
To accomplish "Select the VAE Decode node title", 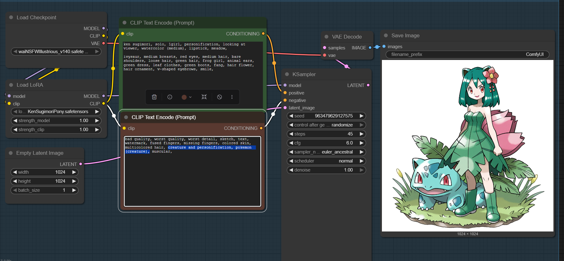I will (x=346, y=37).
